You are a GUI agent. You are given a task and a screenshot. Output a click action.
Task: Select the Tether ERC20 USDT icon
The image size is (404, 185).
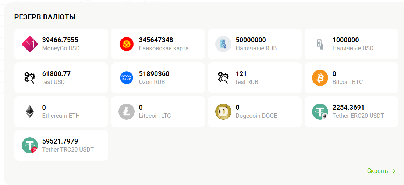point(320,112)
